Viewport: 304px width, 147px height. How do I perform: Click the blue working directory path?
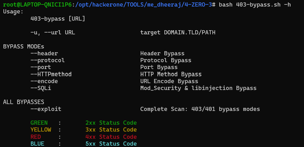144,5
